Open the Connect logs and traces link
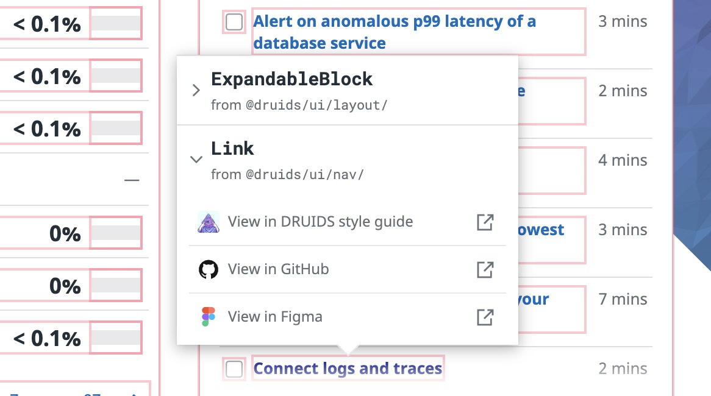 (348, 369)
